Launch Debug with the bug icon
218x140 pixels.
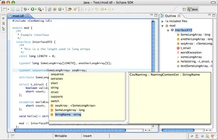(25, 9)
